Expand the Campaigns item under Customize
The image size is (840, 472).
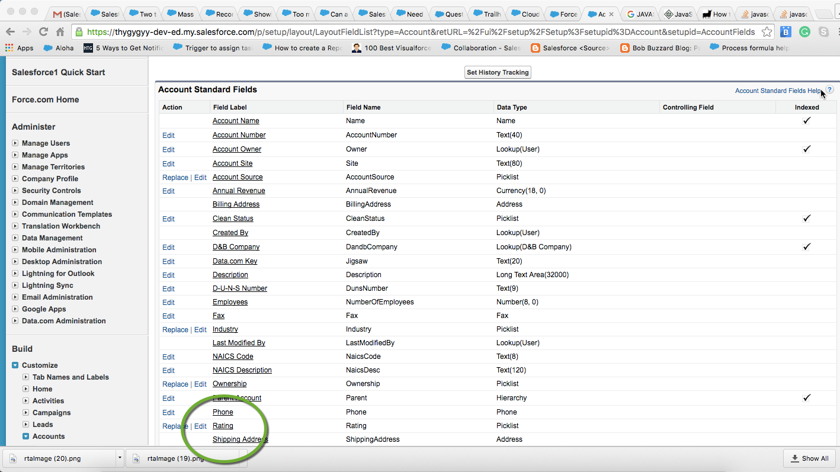26,413
